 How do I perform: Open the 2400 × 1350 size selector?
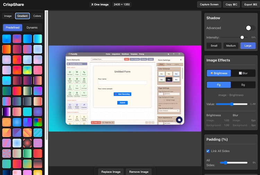pos(121,5)
